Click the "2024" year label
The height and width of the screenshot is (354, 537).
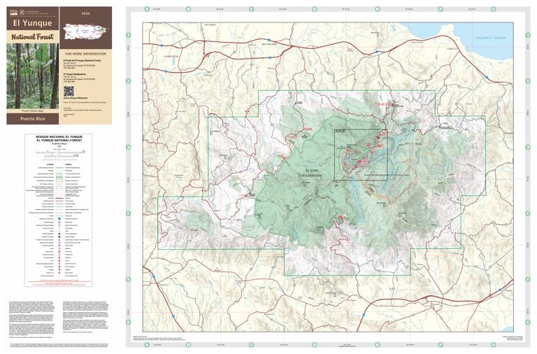(85, 14)
